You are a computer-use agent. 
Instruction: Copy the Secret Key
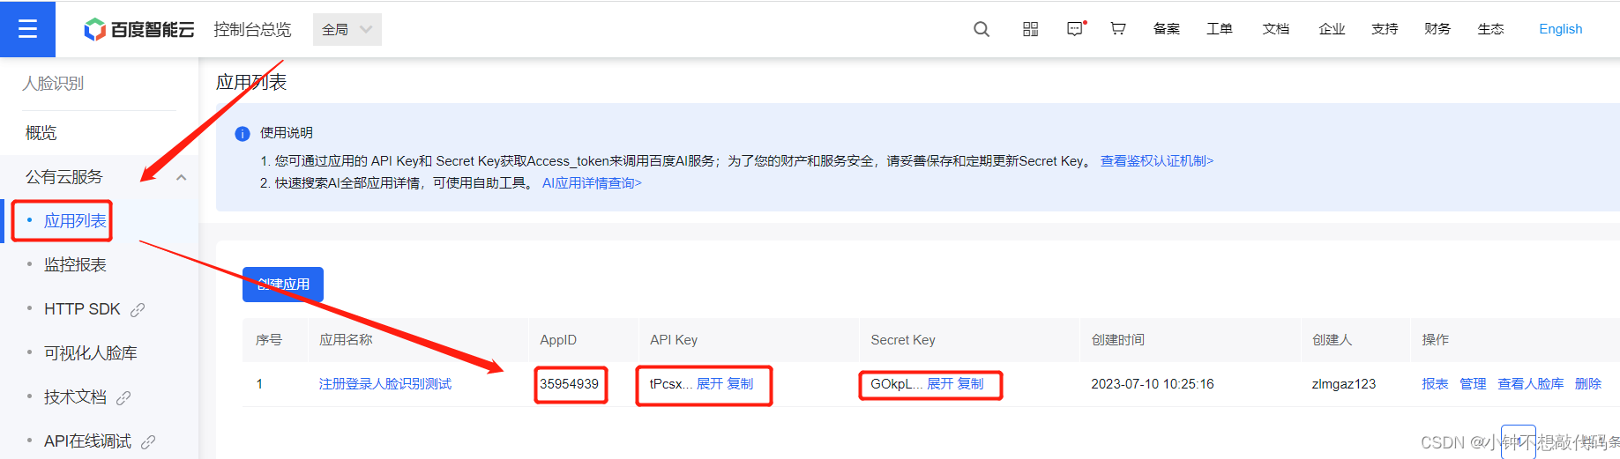click(970, 384)
